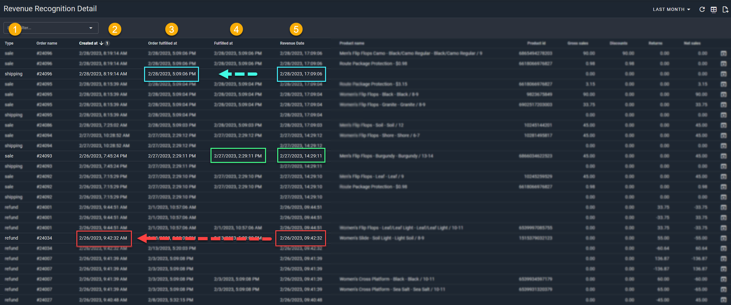Image resolution: width=731 pixels, height=305 pixels.
Task: Sort by the Revenue Date column header
Action: click(292, 43)
